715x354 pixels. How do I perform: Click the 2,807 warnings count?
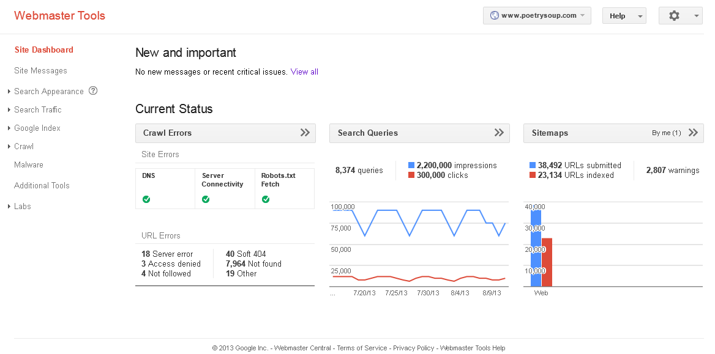673,171
